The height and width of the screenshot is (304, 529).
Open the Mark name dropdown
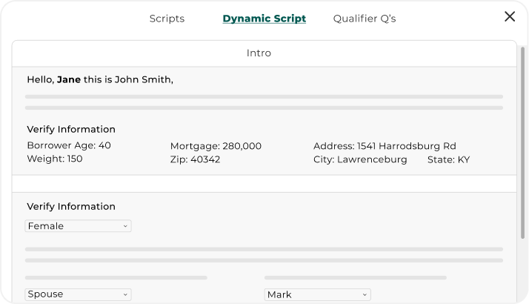[x=317, y=294]
